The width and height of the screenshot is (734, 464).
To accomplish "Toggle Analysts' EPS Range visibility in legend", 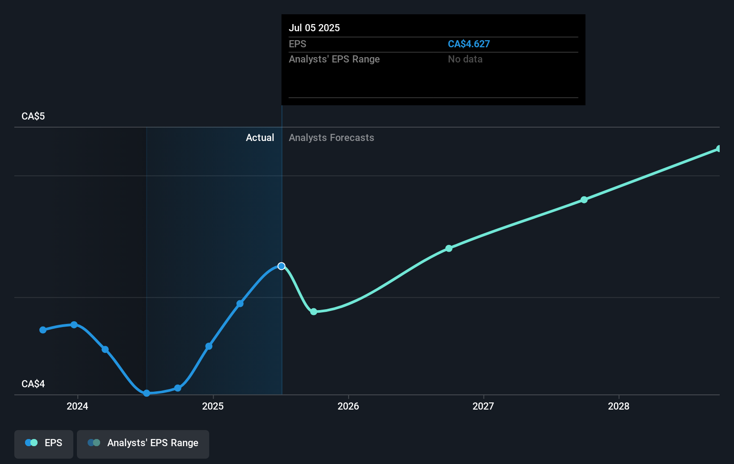I will [x=143, y=443].
